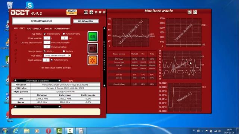The width and height of the screenshot is (239, 134).
Task: Open the media player taskbar icon
Action: pyautogui.click(x=37, y=131)
